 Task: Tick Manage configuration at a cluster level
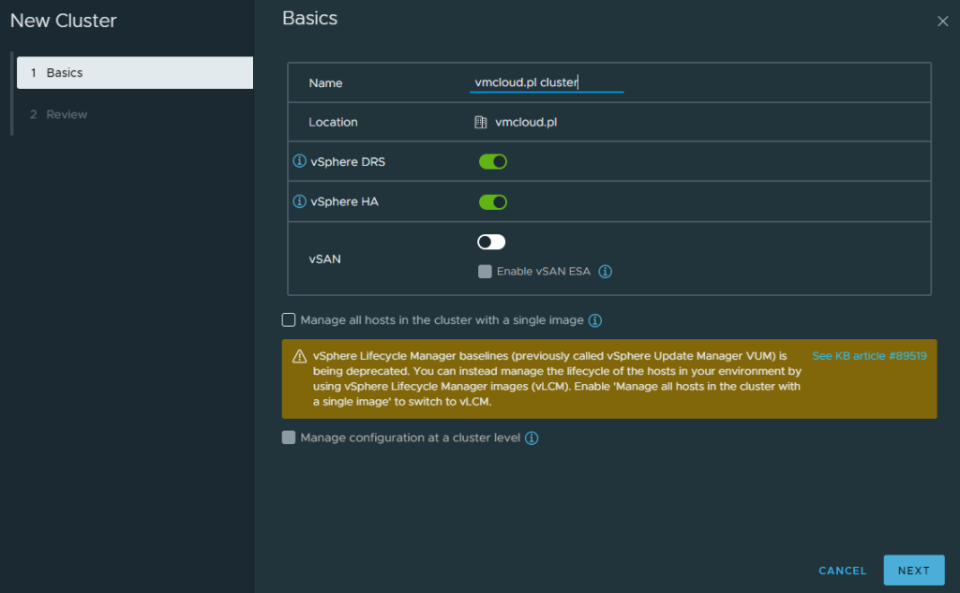(289, 437)
